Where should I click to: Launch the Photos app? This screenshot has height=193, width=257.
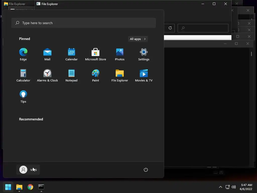pos(120,54)
